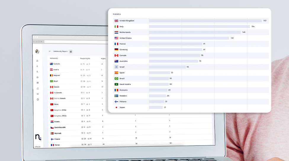Click Israel label in Statistics chart

tap(122, 67)
